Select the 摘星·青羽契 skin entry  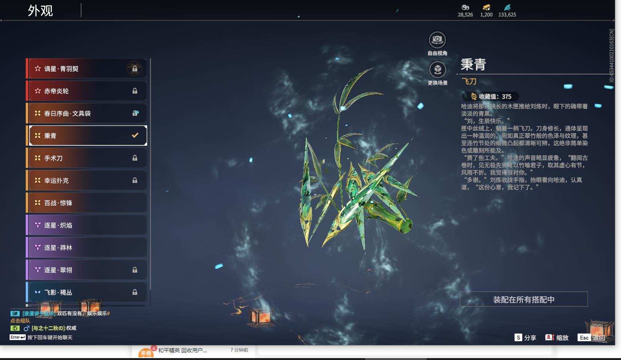(86, 69)
